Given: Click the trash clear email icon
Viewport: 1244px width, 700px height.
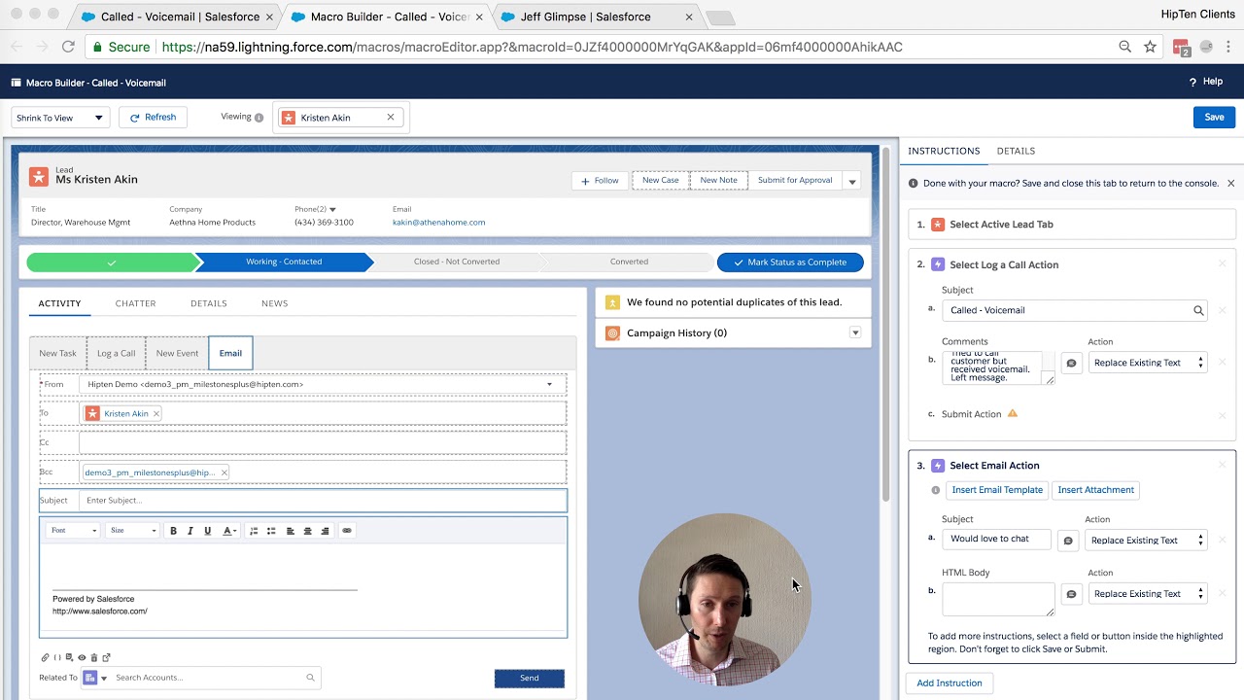Looking at the screenshot, I should click(x=93, y=658).
